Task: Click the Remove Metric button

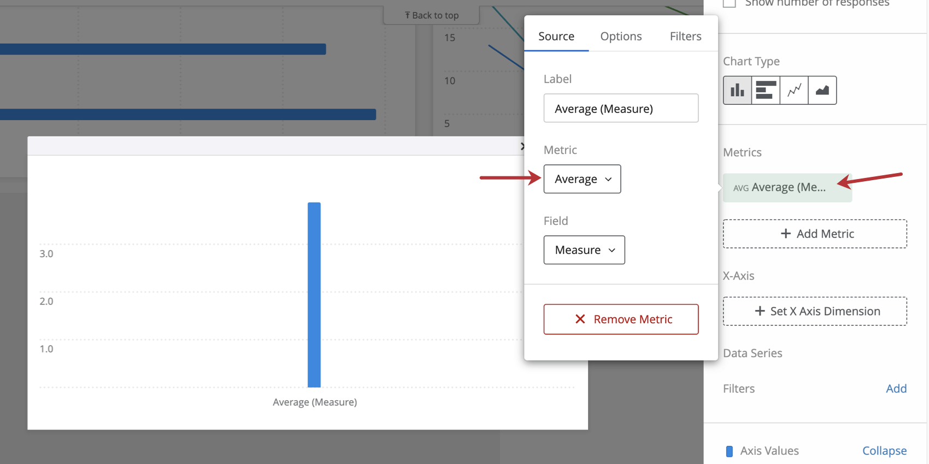Action: pyautogui.click(x=621, y=319)
